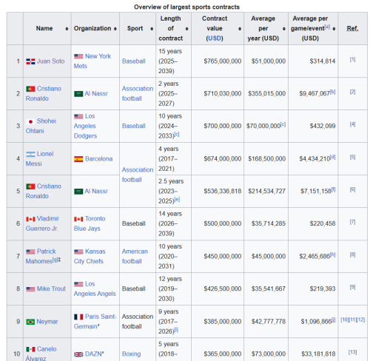Screen dimensions: 370x361
Task: Open Boxing sport link
Action: click(x=131, y=354)
